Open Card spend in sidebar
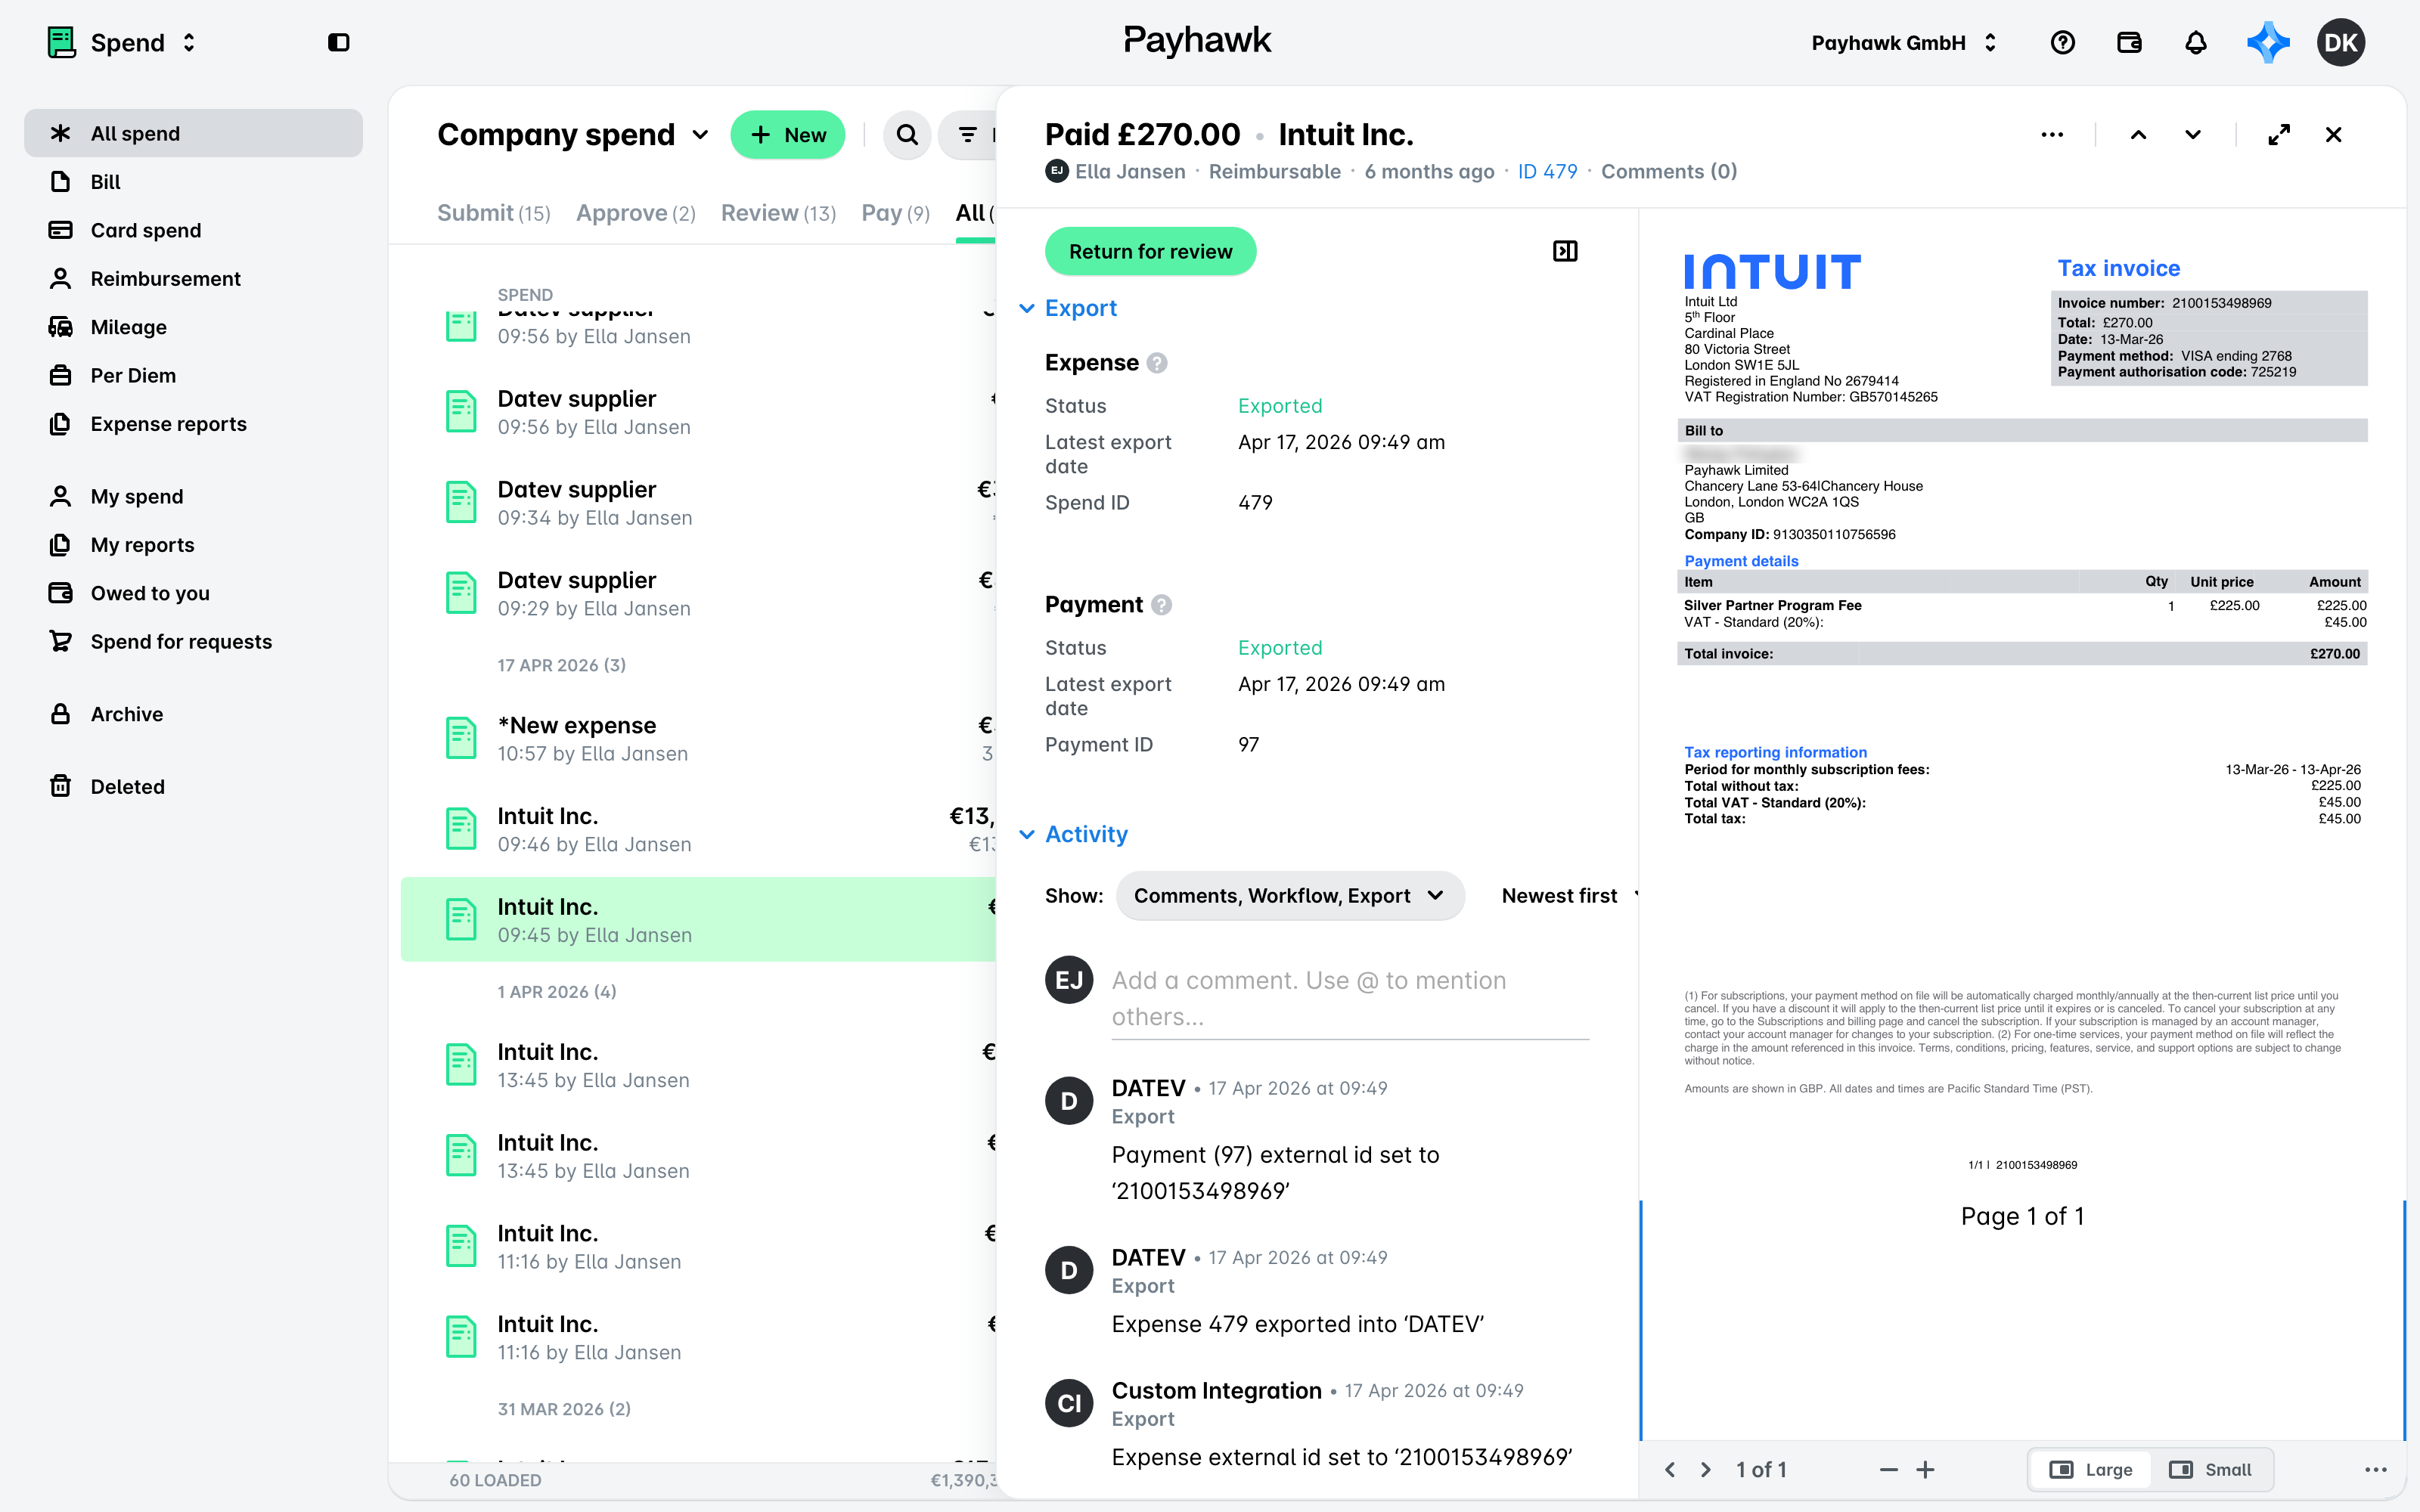This screenshot has height=1512, width=2420. pyautogui.click(x=193, y=230)
